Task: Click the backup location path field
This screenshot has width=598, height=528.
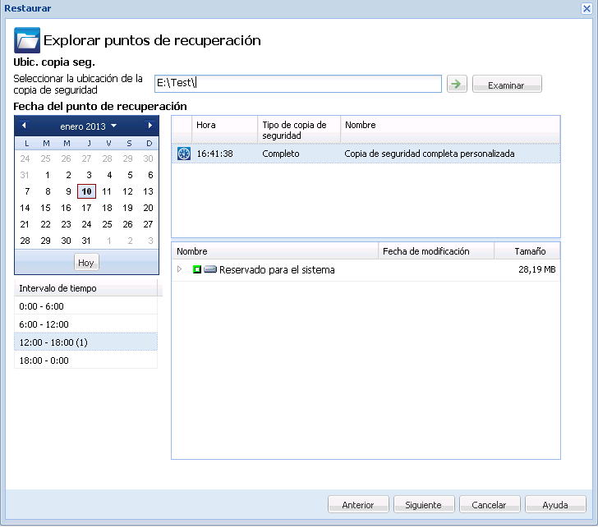Action: tap(298, 84)
